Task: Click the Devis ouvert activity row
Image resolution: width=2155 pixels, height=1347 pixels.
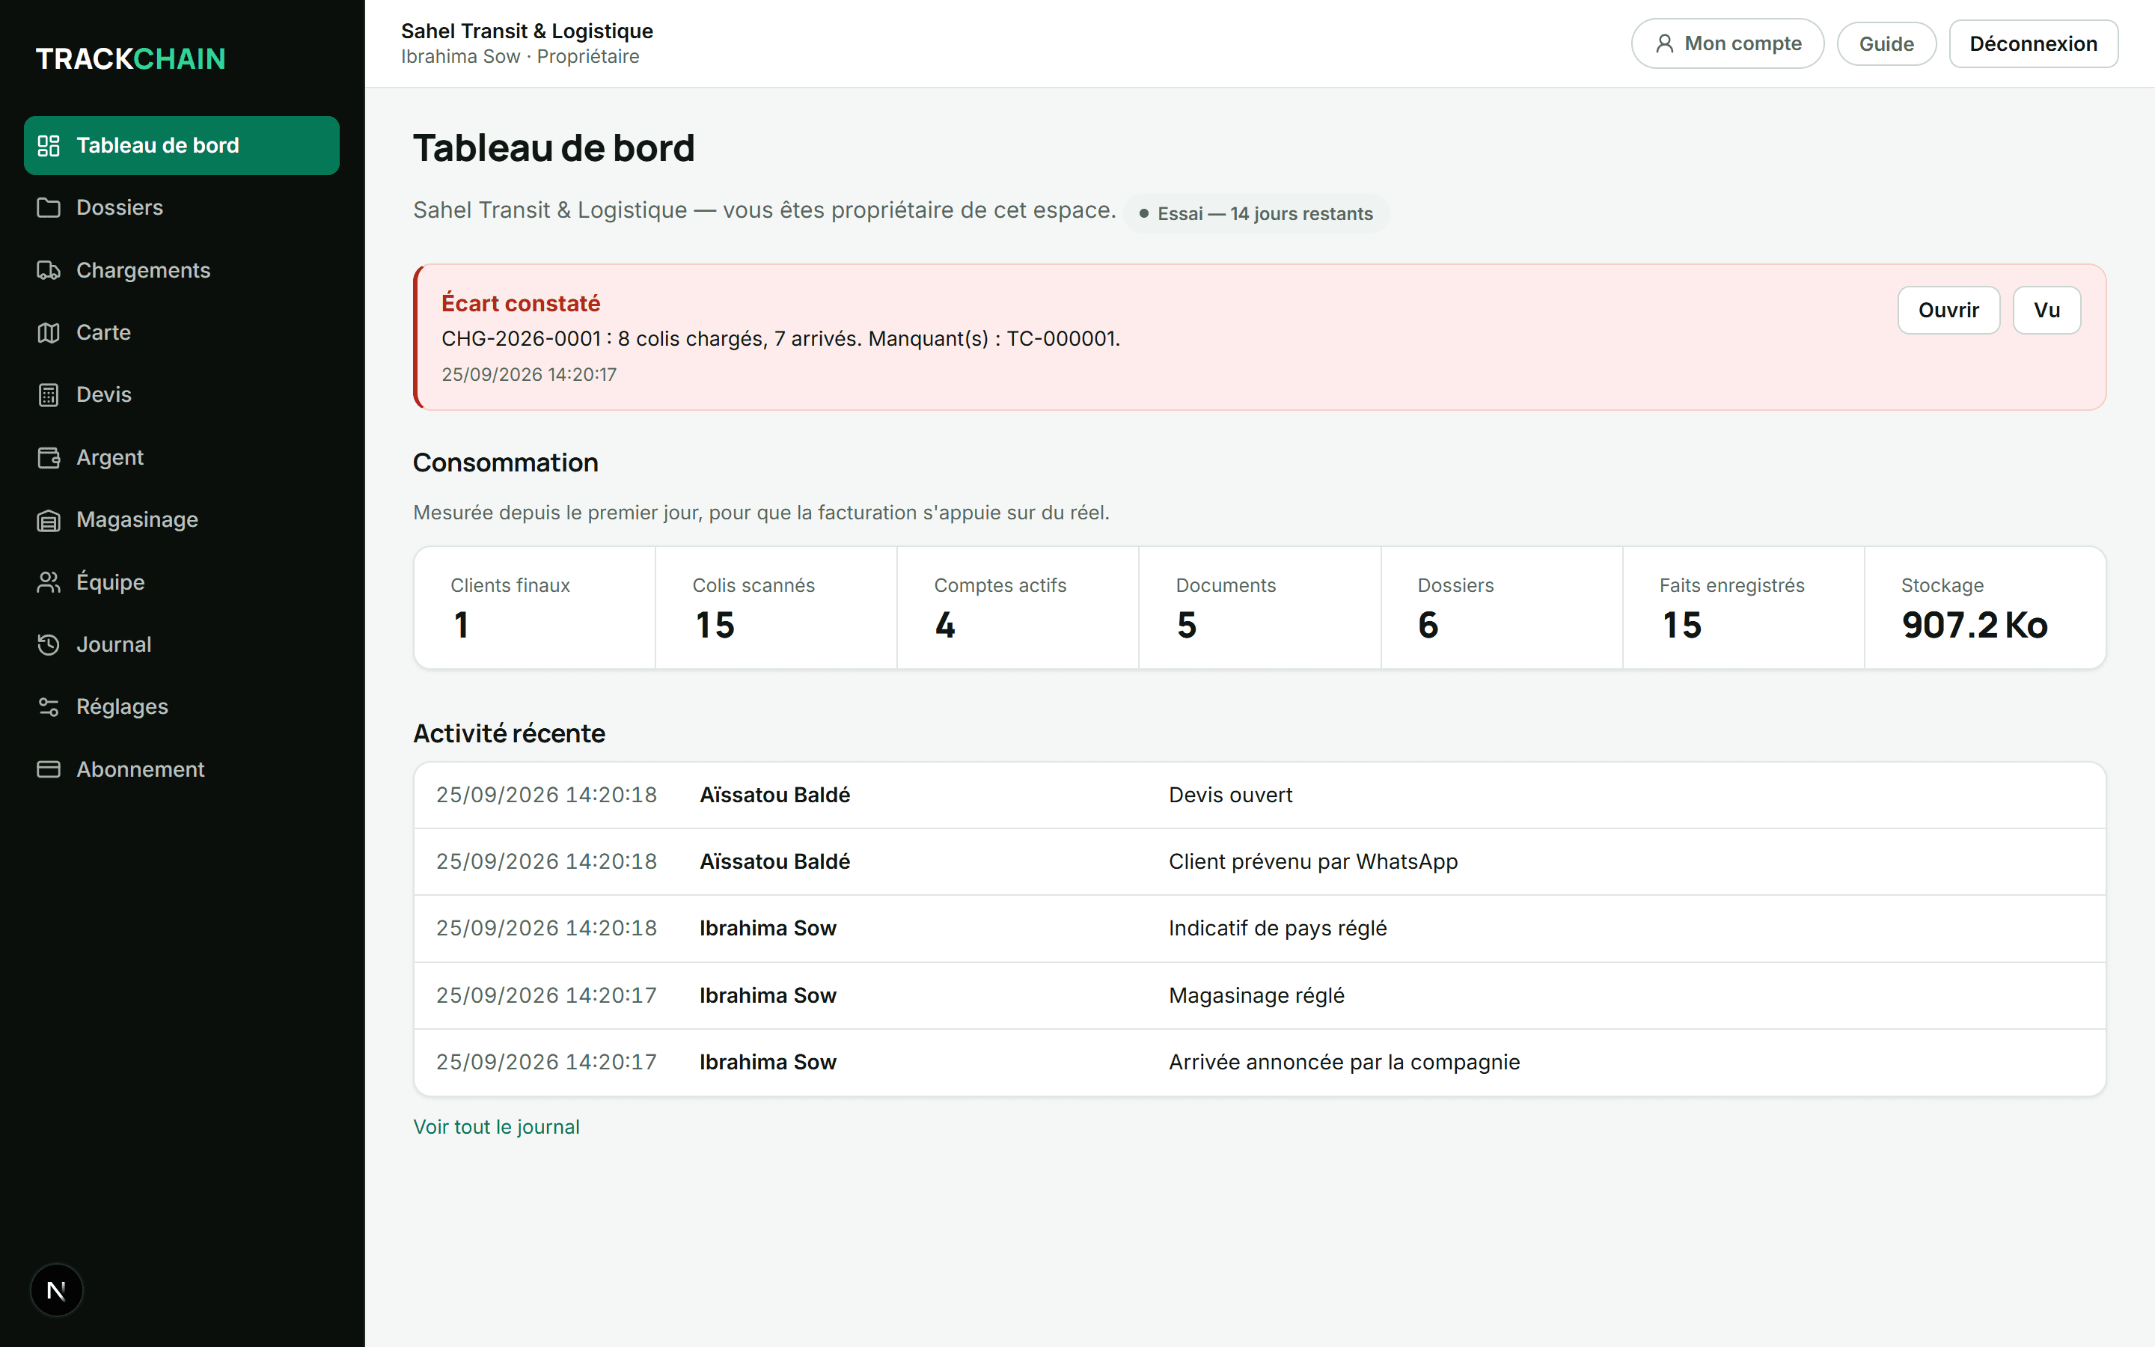Action: tap(1259, 795)
